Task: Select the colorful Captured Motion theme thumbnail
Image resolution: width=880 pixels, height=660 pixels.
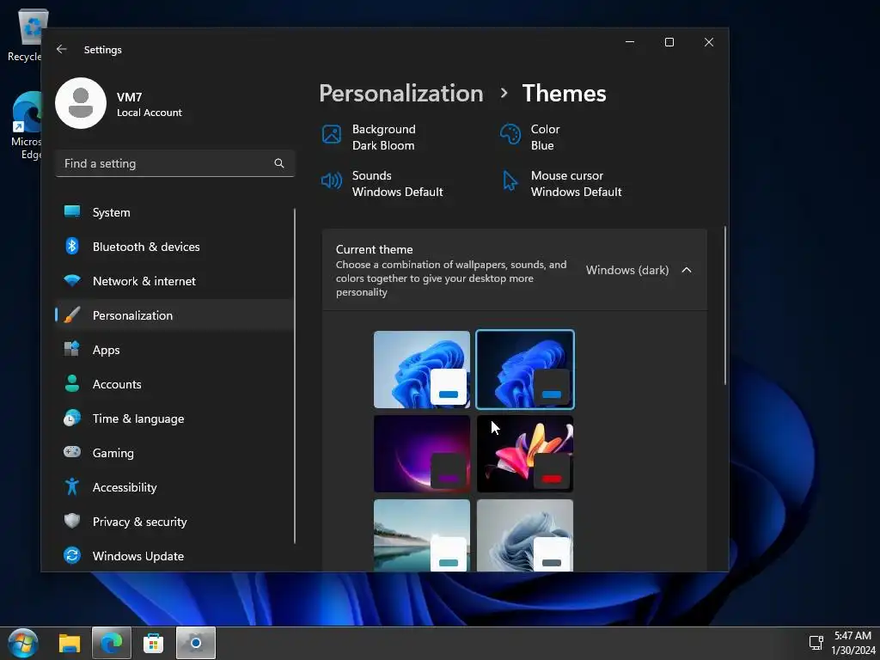Action: click(525, 454)
